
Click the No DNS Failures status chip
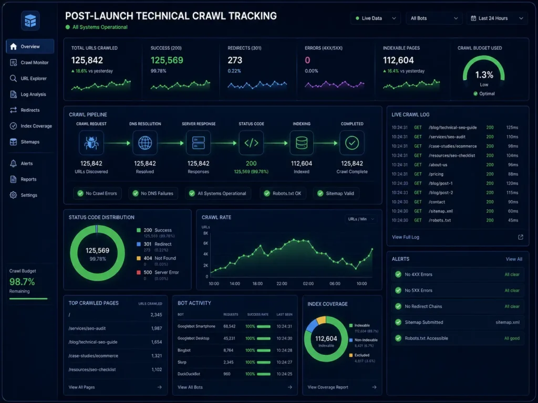click(153, 194)
